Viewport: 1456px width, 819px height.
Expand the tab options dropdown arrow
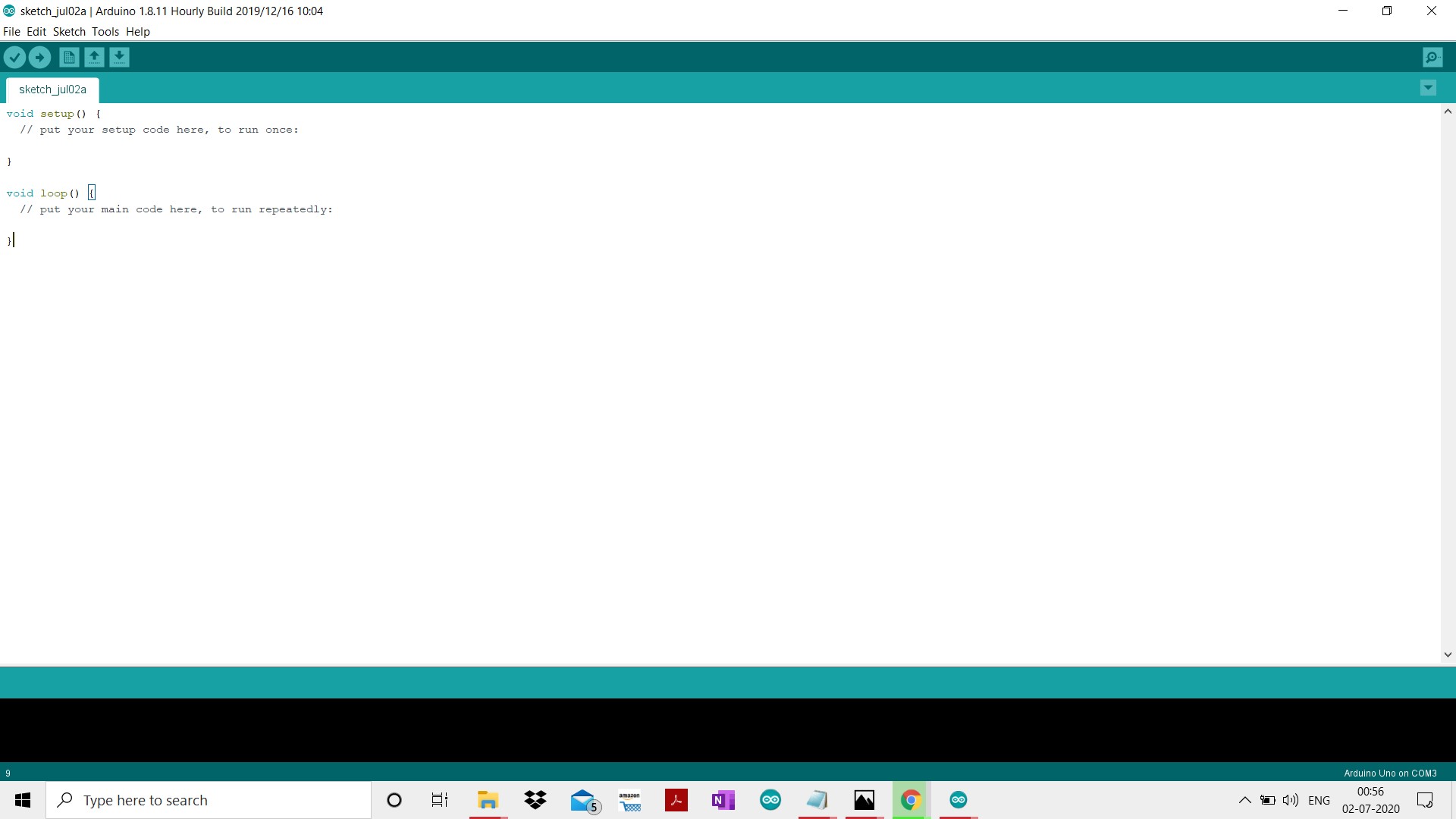pyautogui.click(x=1428, y=88)
